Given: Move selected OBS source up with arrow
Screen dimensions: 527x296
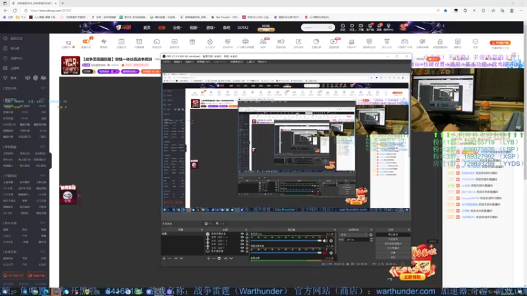Looking at the screenshot, I should [225, 259].
